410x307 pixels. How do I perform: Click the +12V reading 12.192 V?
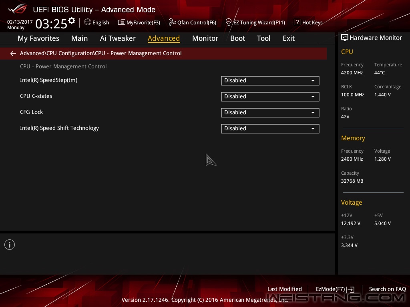tap(351, 223)
